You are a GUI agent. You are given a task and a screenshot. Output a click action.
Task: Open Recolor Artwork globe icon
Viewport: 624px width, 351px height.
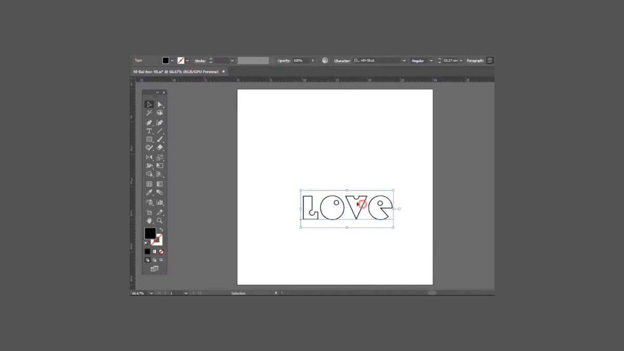325,60
